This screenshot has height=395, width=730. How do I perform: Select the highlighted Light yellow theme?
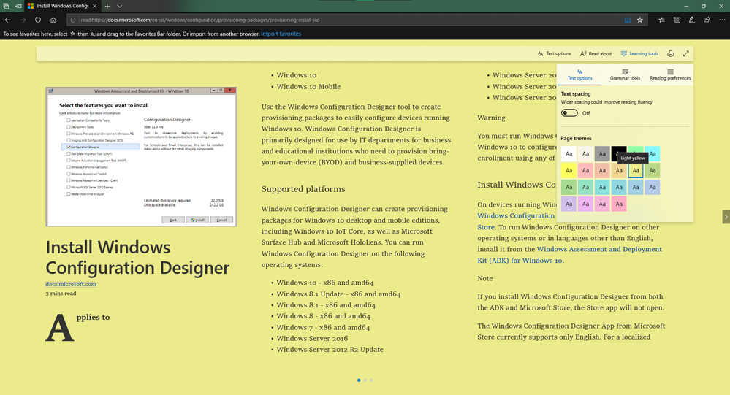[636, 170]
